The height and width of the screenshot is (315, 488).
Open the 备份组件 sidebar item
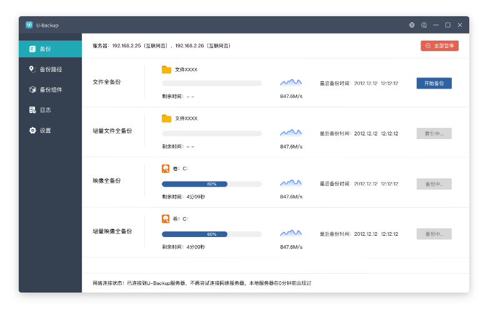(50, 90)
